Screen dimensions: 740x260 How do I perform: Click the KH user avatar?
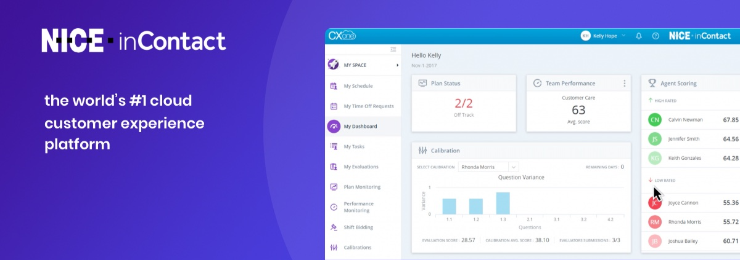click(585, 36)
